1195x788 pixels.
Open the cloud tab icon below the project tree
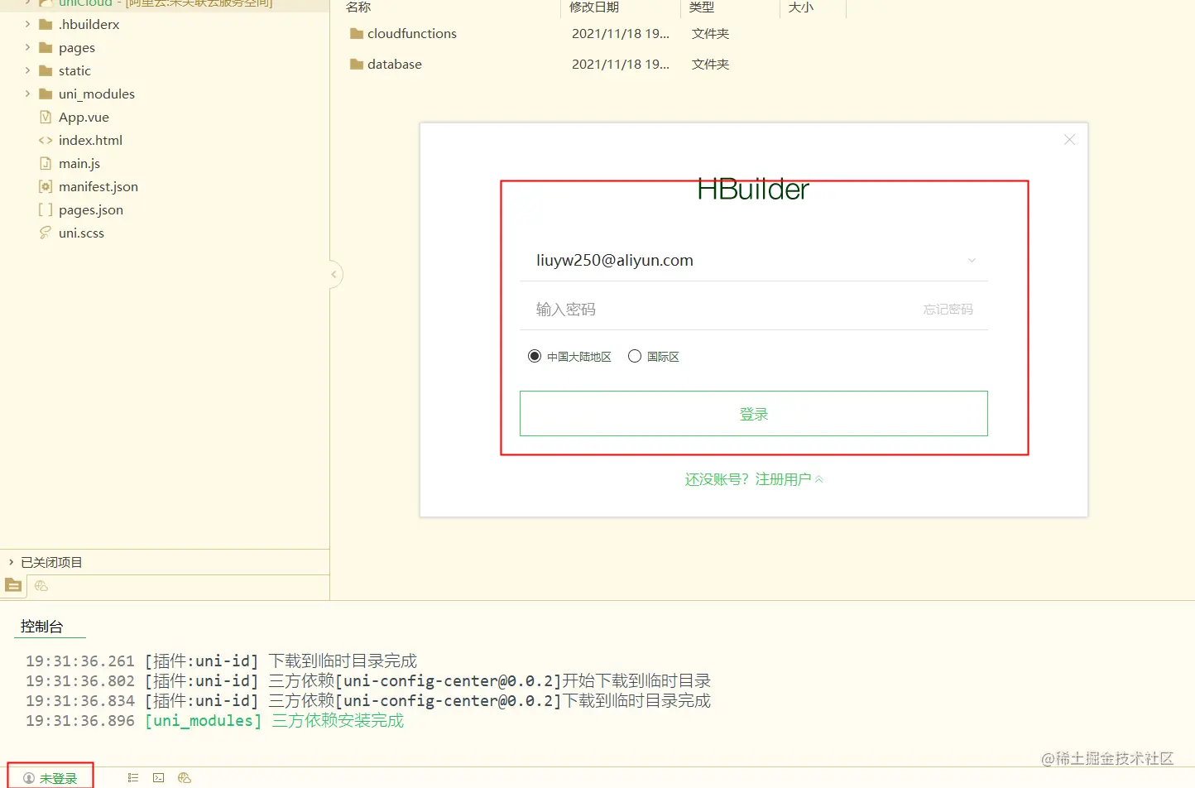click(x=41, y=586)
